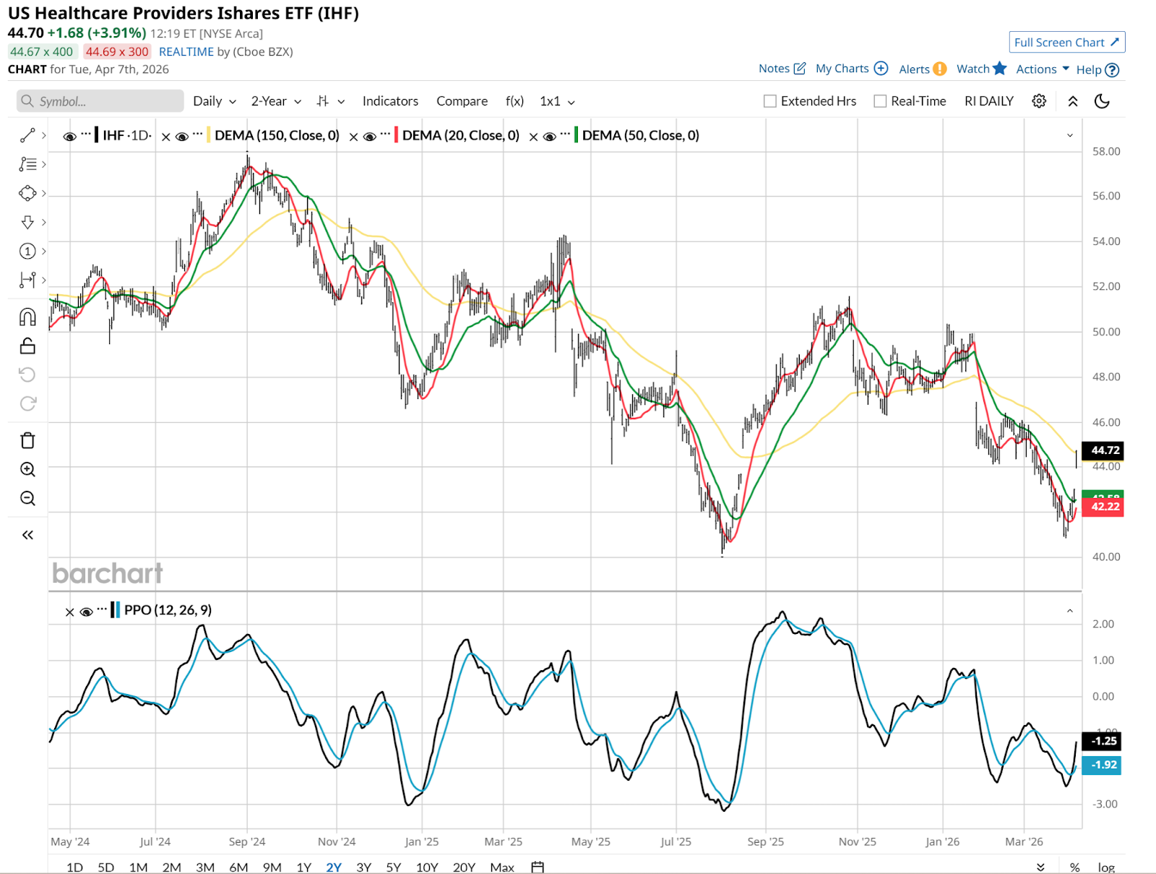Open the Indicators menu
The width and height of the screenshot is (1156, 874).
pyautogui.click(x=390, y=101)
